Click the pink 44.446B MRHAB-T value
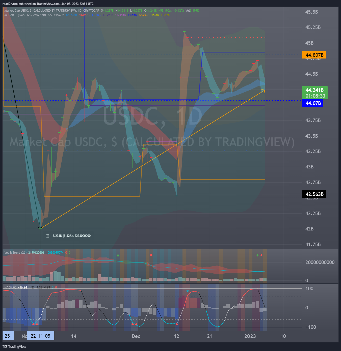Image resolution: width=341 pixels, height=351 pixels. coord(120,15)
